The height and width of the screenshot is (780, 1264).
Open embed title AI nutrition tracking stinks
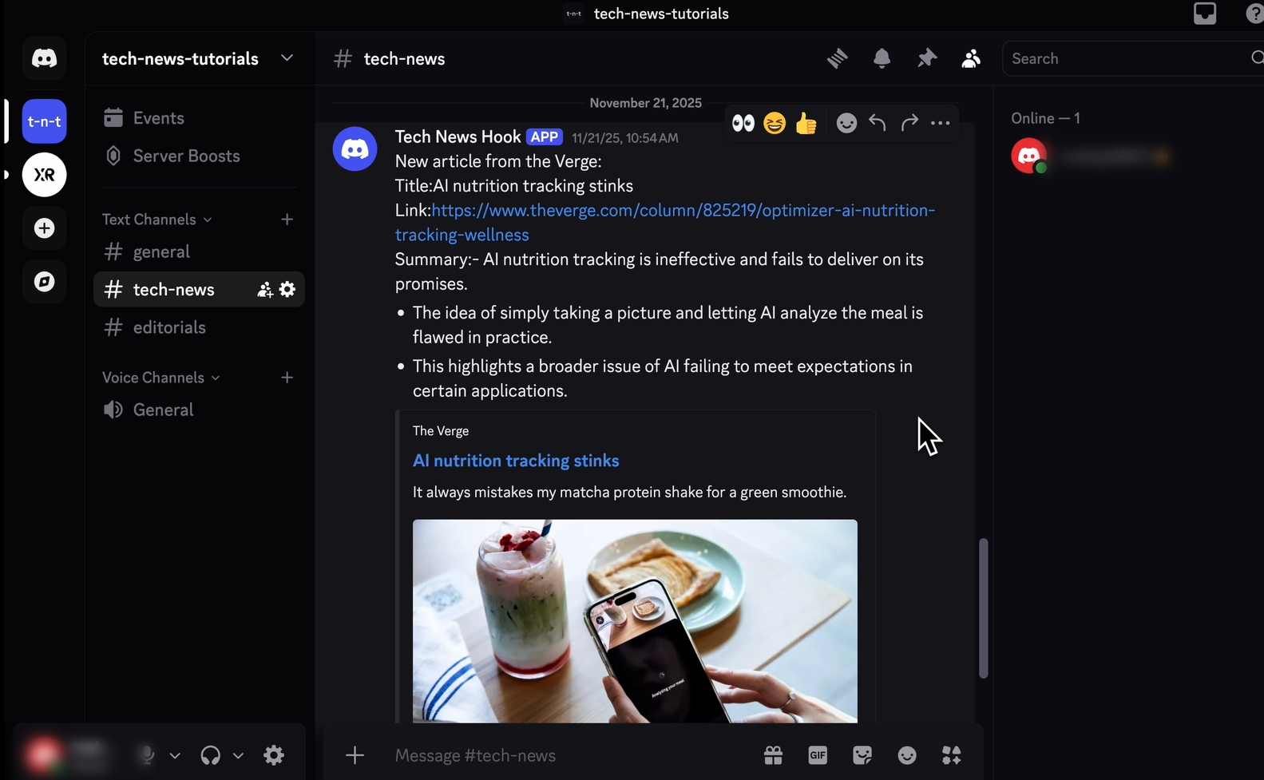click(516, 461)
